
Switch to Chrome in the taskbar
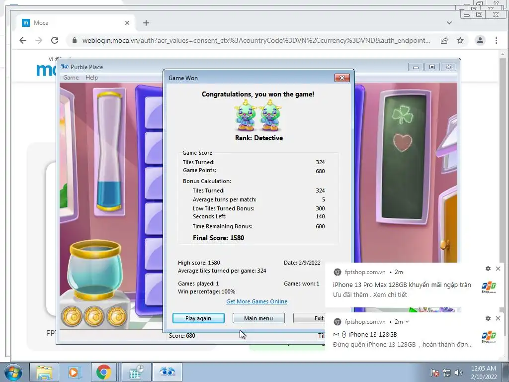[x=103, y=372]
